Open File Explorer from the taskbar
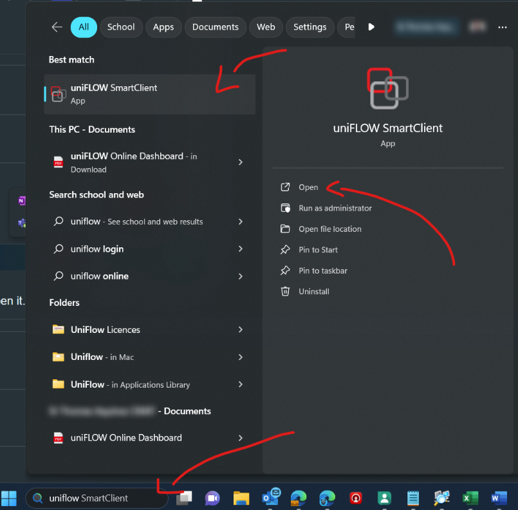 pos(241,498)
